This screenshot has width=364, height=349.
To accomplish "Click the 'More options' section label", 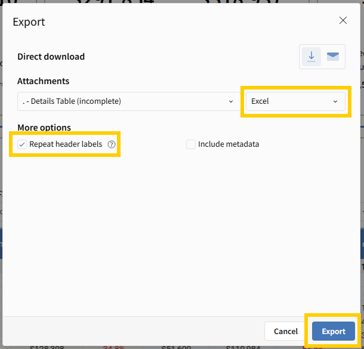I will (x=44, y=128).
